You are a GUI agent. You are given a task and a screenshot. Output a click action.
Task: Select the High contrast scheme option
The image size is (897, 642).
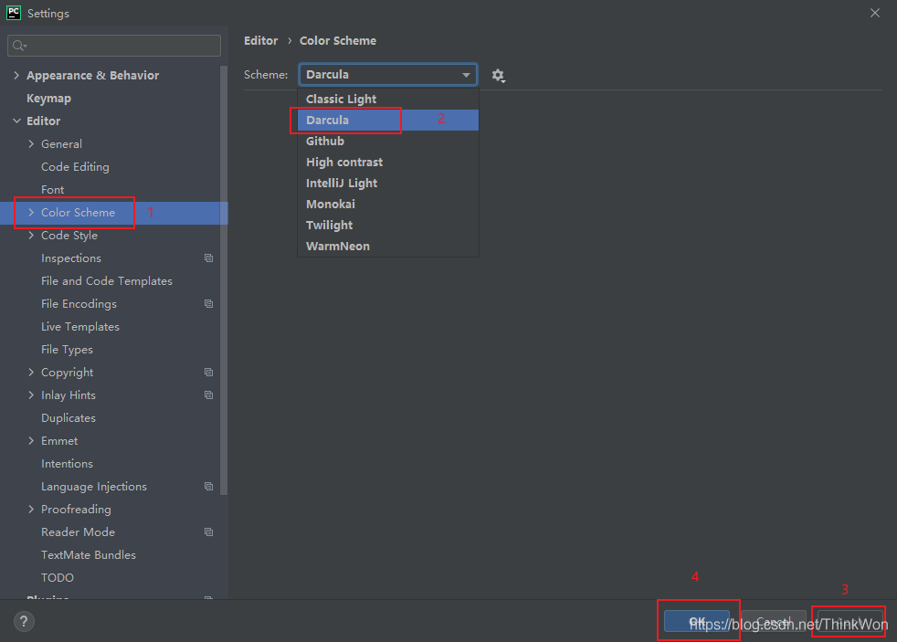pyautogui.click(x=344, y=163)
